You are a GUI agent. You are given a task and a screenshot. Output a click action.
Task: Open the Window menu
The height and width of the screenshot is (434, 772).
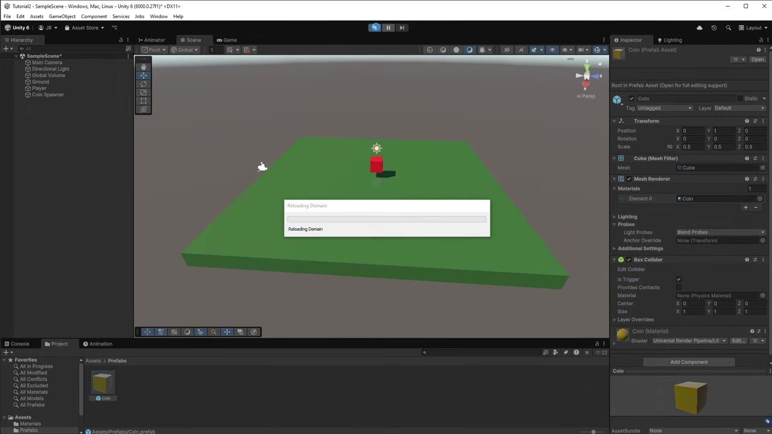click(x=159, y=16)
